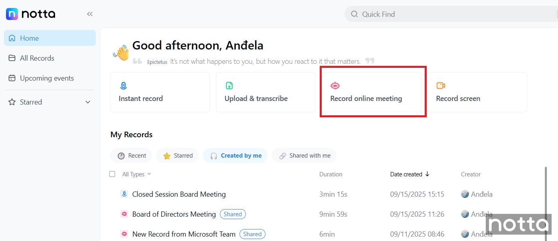Viewport: 558px width, 241px height.
Task: Click the Record screen camera icon
Action: click(x=441, y=85)
